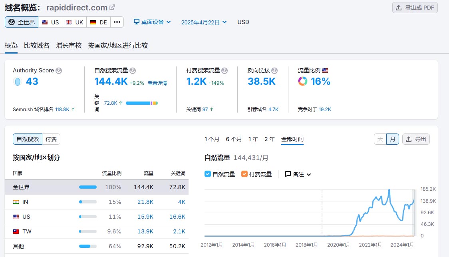449x257 pixels.
Task: Open the 2025年4月22日 date dropdown
Action: point(204,22)
